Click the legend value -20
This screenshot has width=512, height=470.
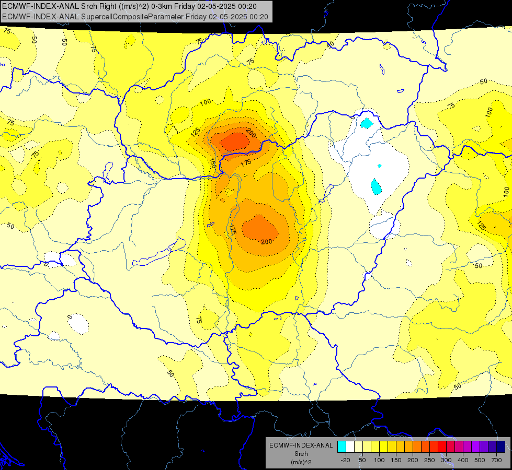(346, 460)
